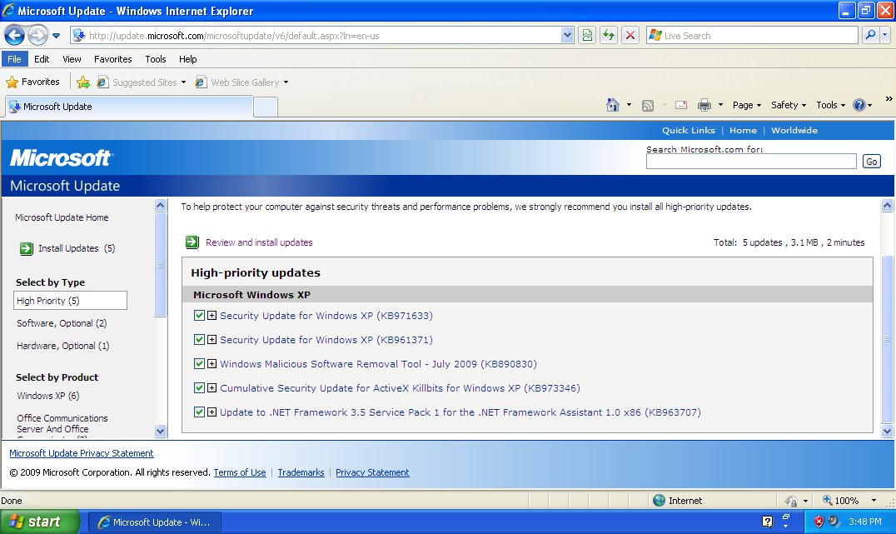Uncheck .NET Framework KB963707 checkbox
Viewport: 896px width, 534px height.
pyautogui.click(x=199, y=412)
